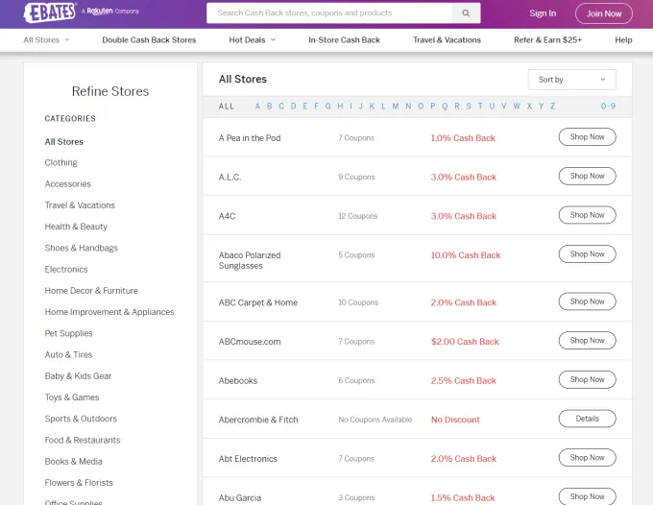653x505 pixels.
Task: Click Shop Now for Abebooks
Action: coord(587,379)
